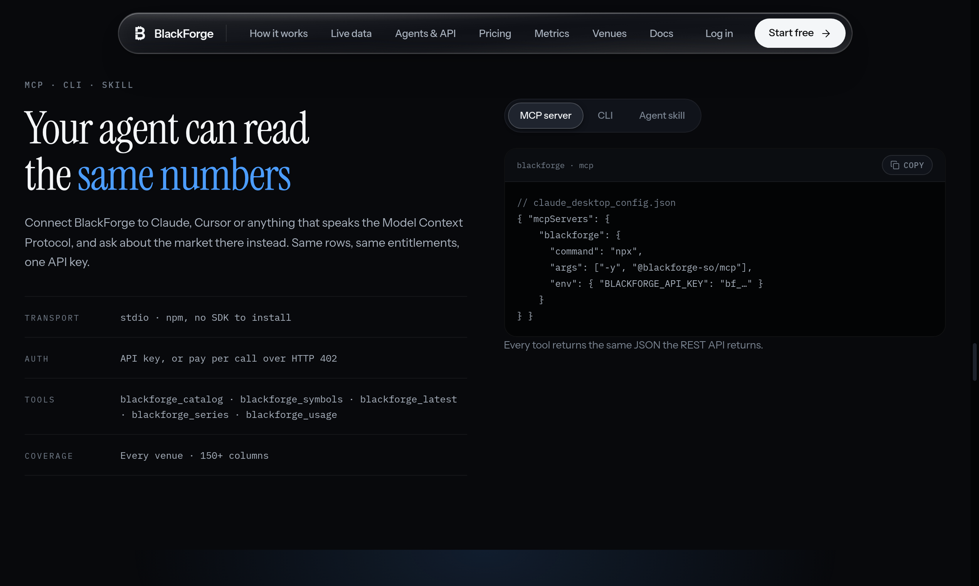Switch to the CLI tab
The height and width of the screenshot is (586, 979).
(x=605, y=116)
